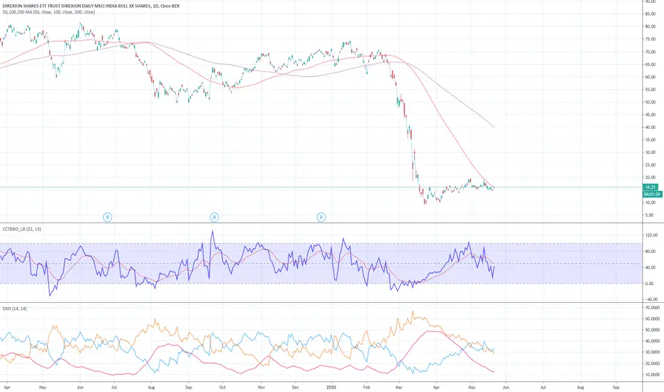Click the Mar label on time axis
The width and height of the screenshot is (664, 392).
coord(398,387)
